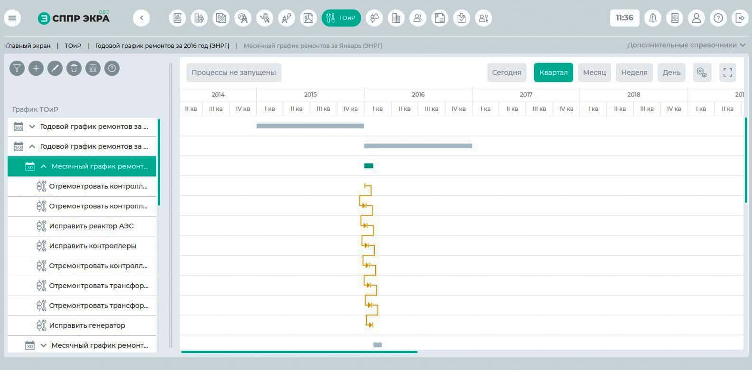
Task: Click the 11:36 clock display
Action: [624, 18]
